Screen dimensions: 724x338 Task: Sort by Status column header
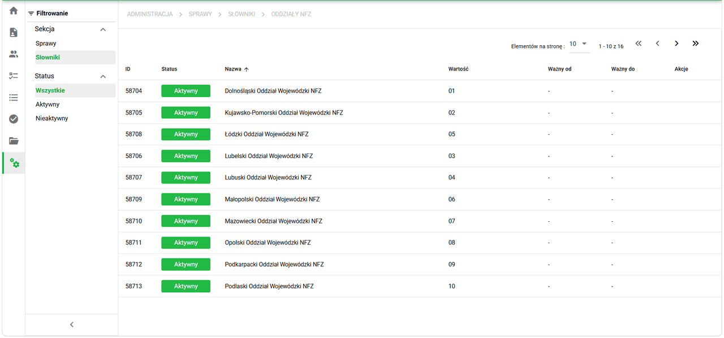pyautogui.click(x=169, y=69)
